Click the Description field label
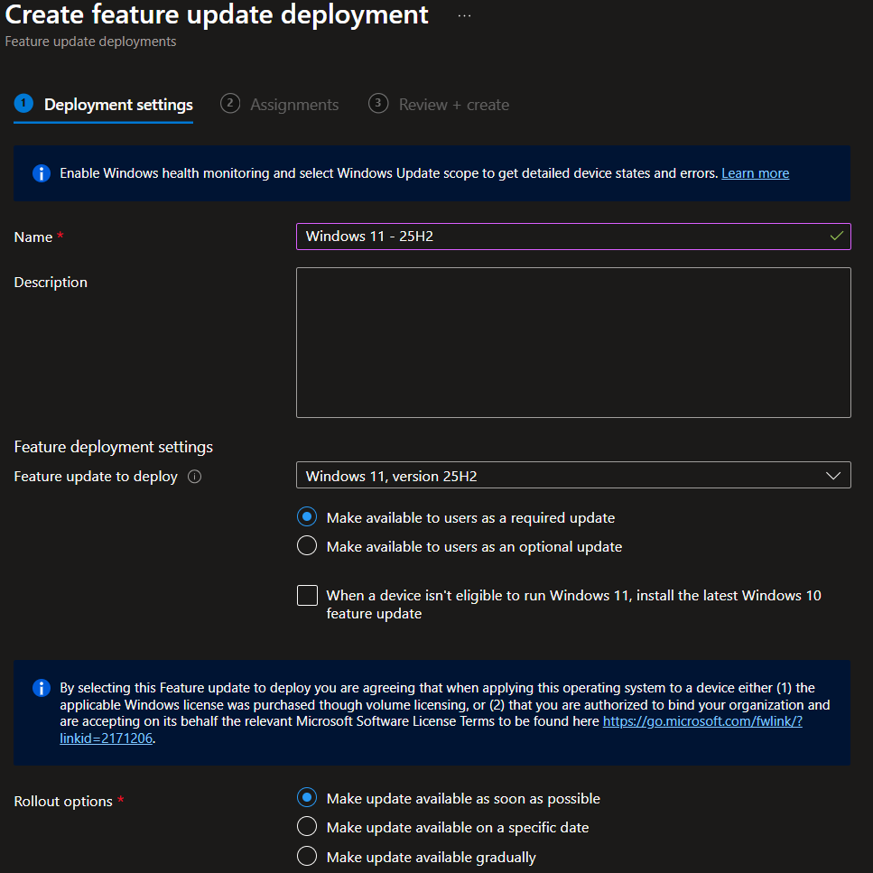Viewport: 873px width, 873px height. point(51,283)
